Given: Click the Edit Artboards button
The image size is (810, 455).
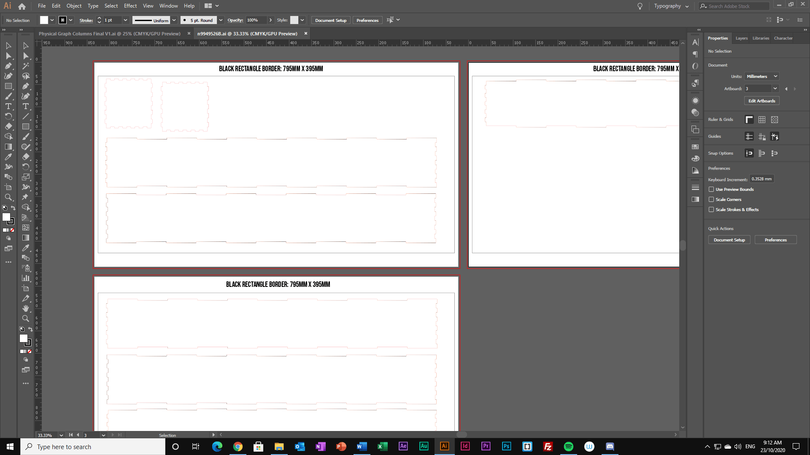Looking at the screenshot, I should pyautogui.click(x=761, y=101).
